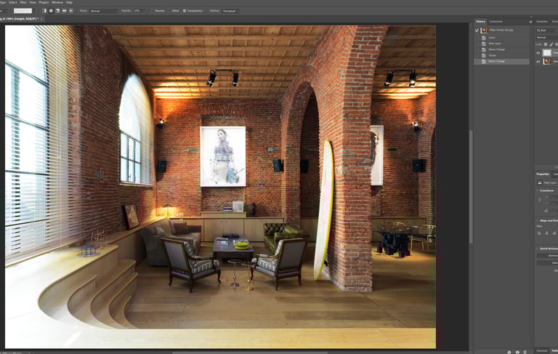The width and height of the screenshot is (558, 354).
Task: Toggle the Dither checkbox
Action: pos(169,11)
